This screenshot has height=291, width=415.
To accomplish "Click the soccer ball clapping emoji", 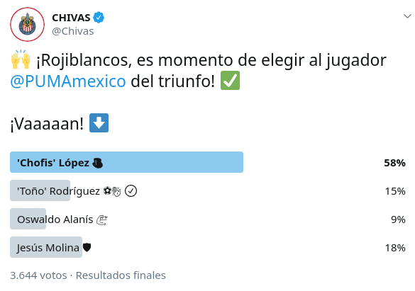I will (112, 191).
